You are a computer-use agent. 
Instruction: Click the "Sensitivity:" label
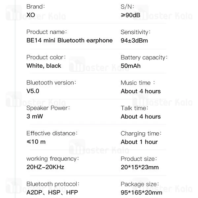[135, 32]
